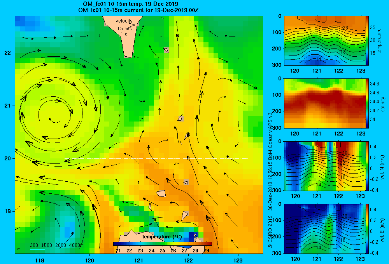Viewport: 389px width, 264px height.
Task: Click longitude '120' under salinity panel
Action: tap(295, 134)
